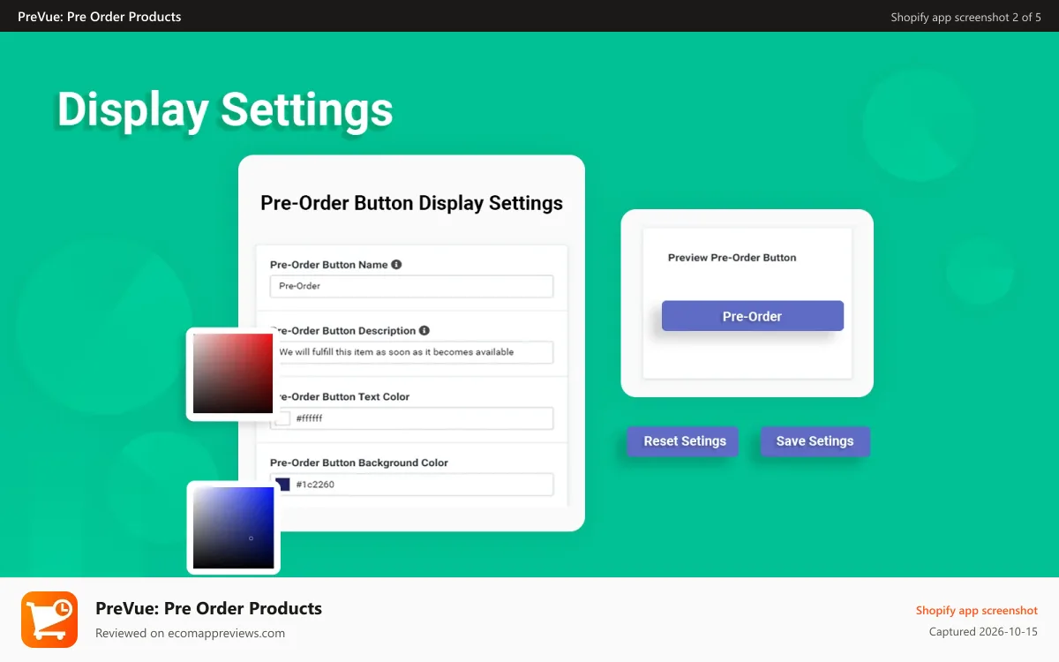Viewport: 1059px width, 662px height.
Task: Click the info icon beside Pre-Order Button Description
Action: [x=424, y=330]
